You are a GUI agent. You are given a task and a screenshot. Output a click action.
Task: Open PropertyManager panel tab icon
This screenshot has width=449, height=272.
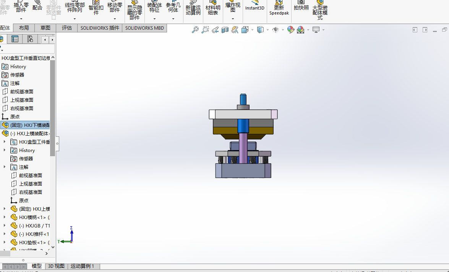pos(15,39)
